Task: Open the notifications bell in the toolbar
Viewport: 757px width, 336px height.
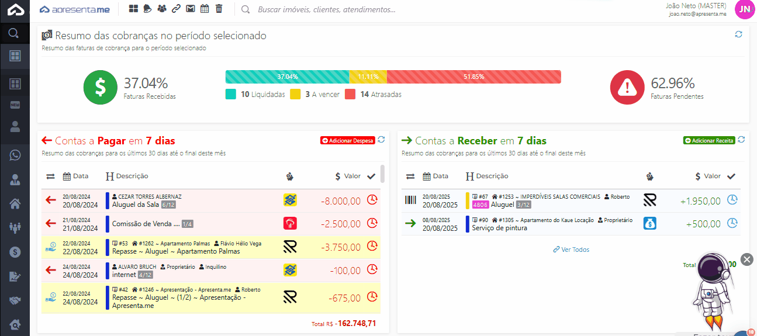Action: pyautogui.click(x=148, y=9)
